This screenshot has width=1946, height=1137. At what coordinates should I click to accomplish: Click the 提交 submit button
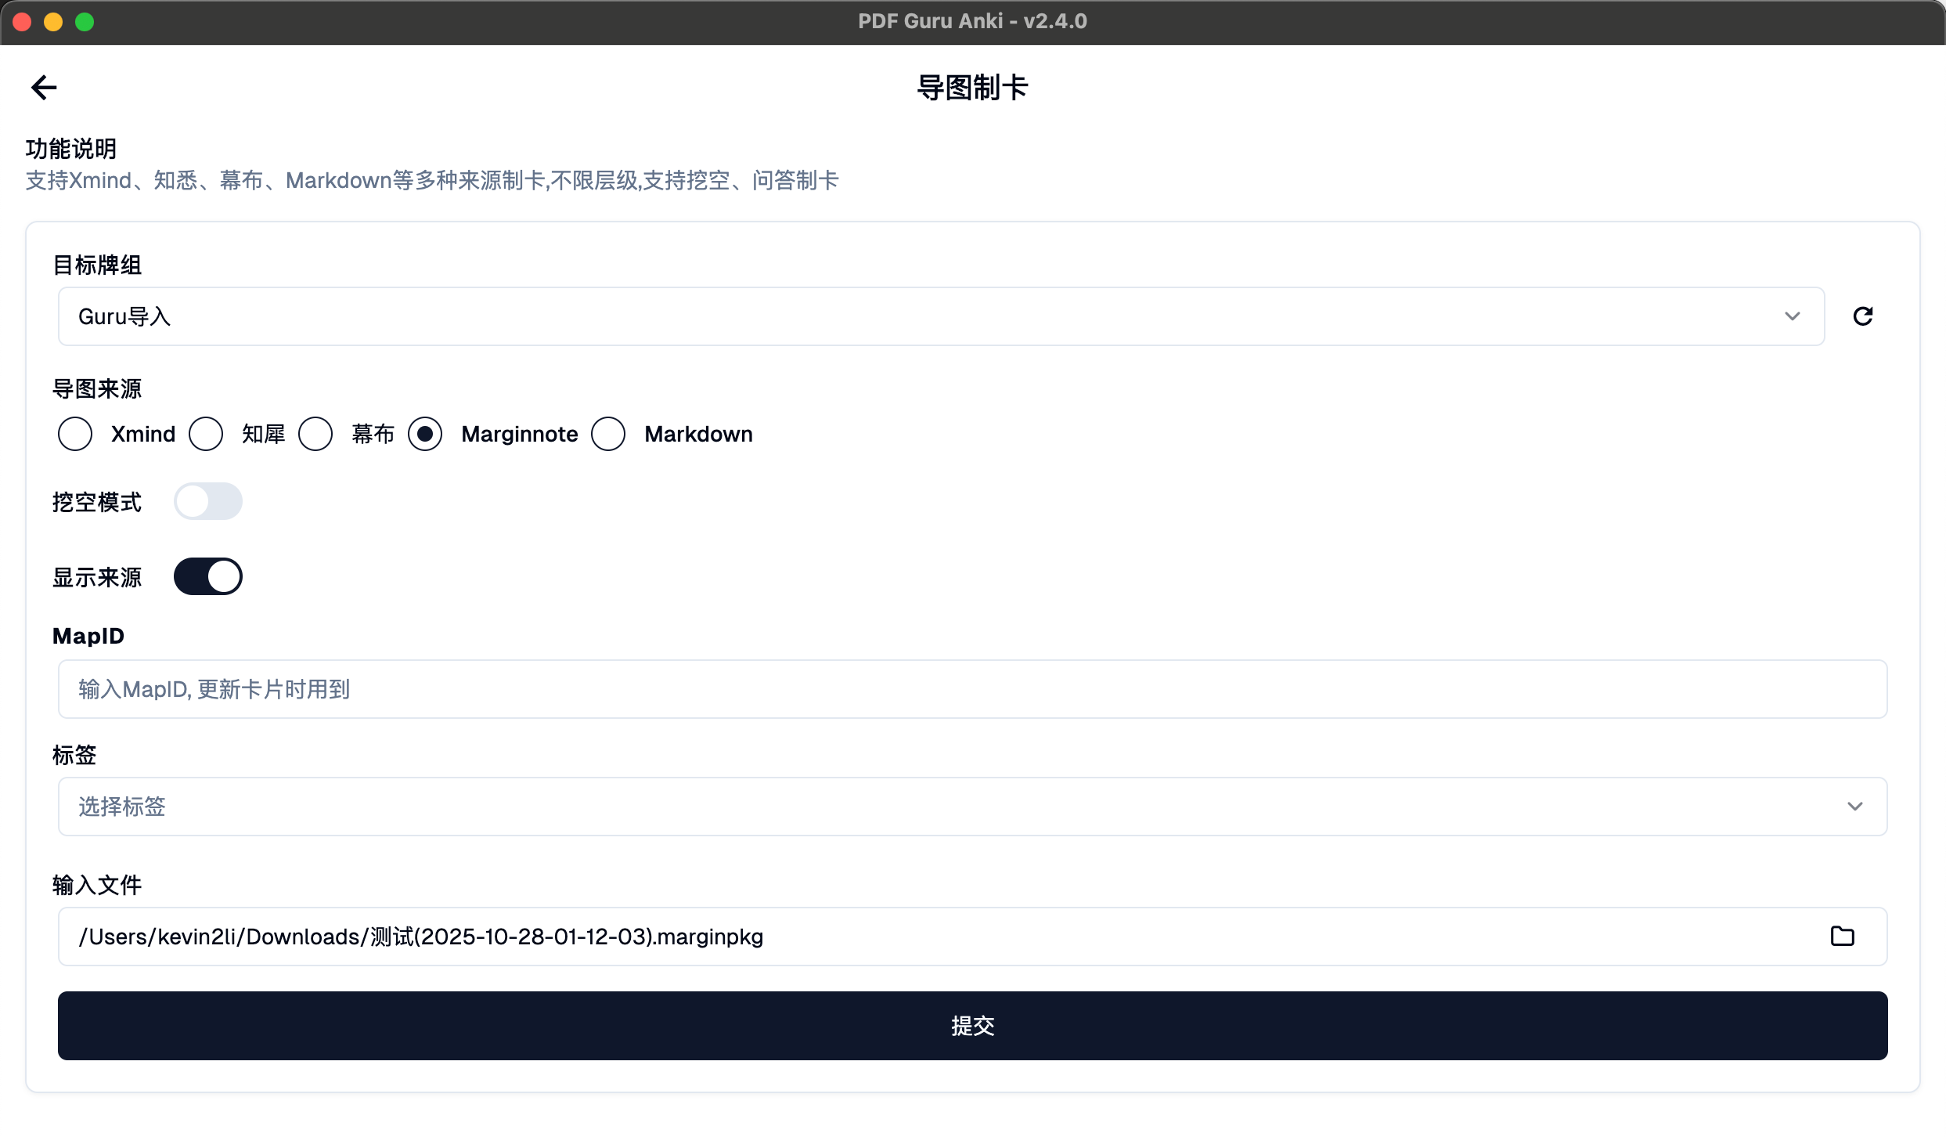(x=972, y=1026)
